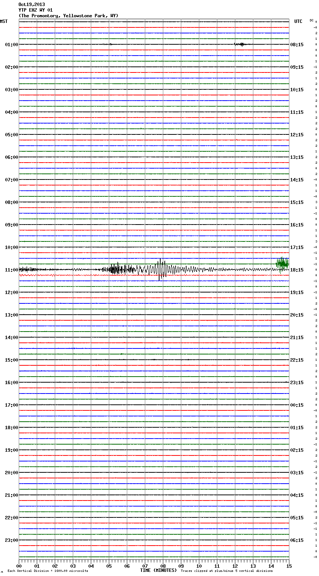The width and height of the screenshot is (319, 576).
Task: Select the YTP EHZ WY 01 station label
Action: point(36,10)
